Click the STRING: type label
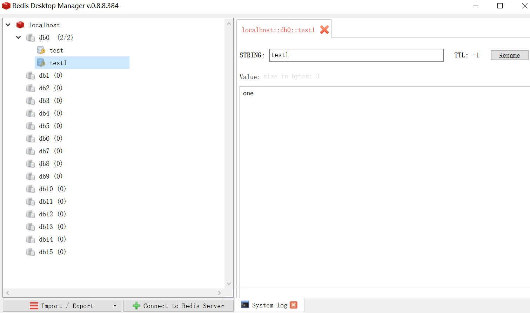This screenshot has width=530, height=313. pos(252,55)
